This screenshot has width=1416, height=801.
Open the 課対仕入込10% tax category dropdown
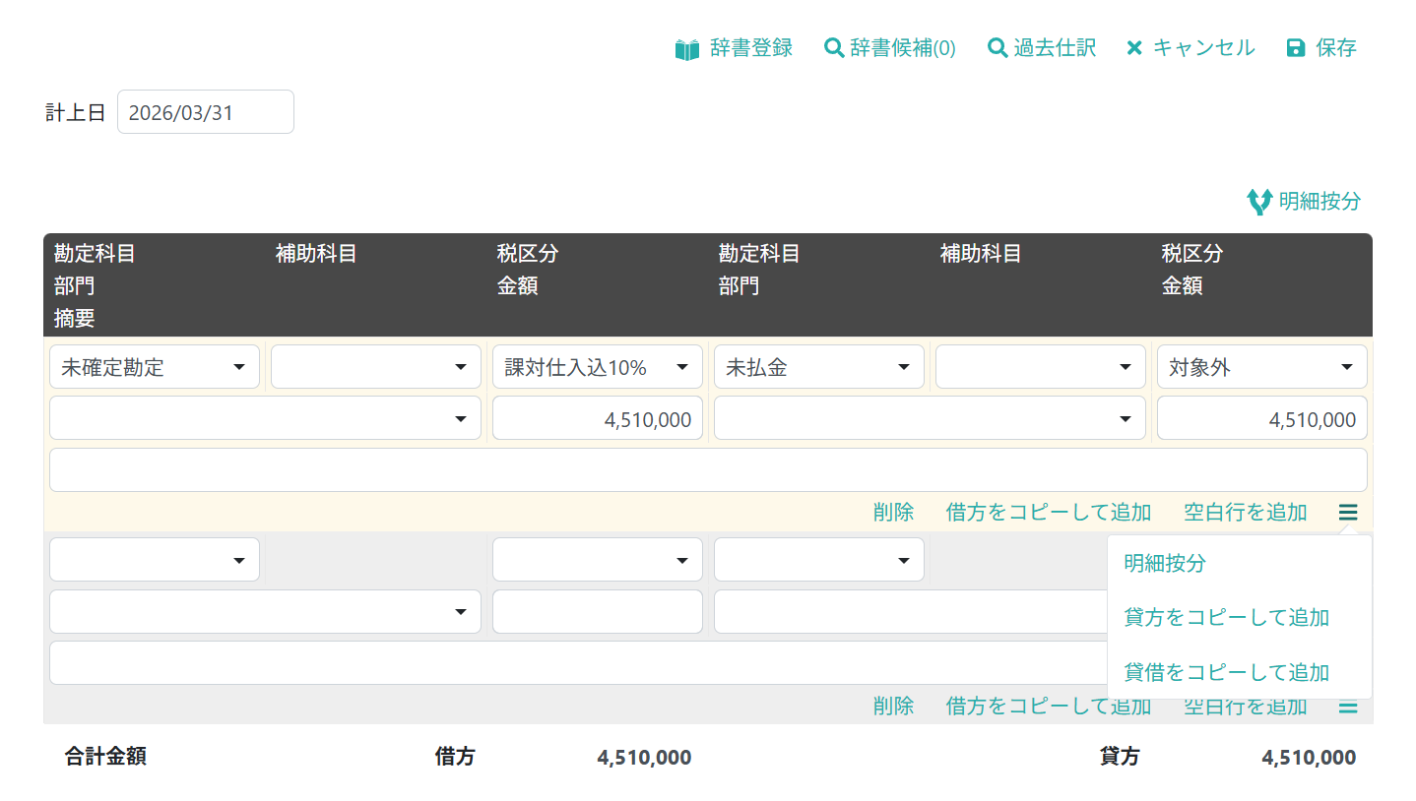pos(597,367)
